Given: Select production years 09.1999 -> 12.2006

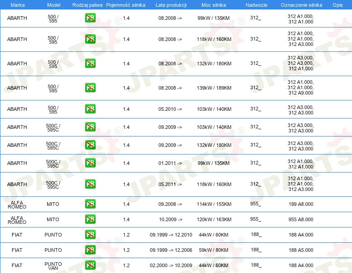Looking at the screenshot, I should [x=171, y=250].
